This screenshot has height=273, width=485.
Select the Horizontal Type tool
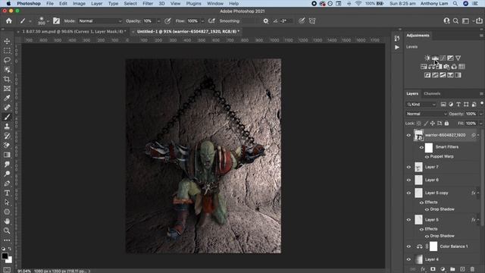click(7, 193)
